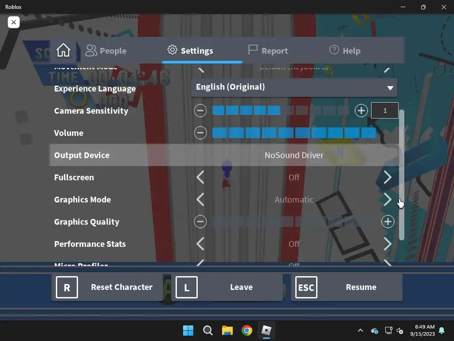Open File Explorer from the taskbar

coord(227,330)
